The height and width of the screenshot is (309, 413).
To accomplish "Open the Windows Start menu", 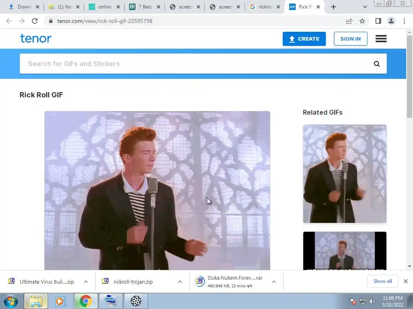I will [10, 301].
